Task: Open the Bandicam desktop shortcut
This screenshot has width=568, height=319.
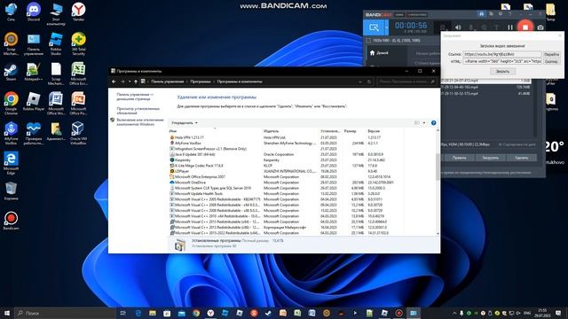Action: pyautogui.click(x=11, y=221)
